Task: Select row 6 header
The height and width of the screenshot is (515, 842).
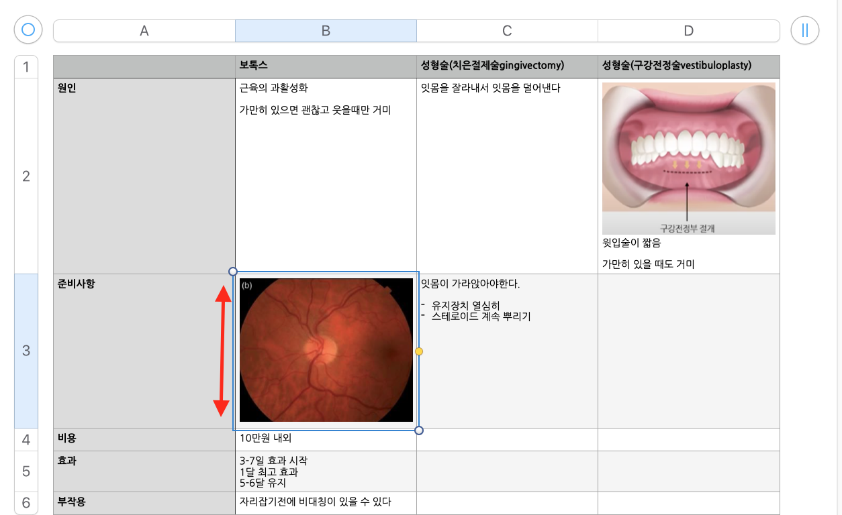Action: [x=26, y=503]
